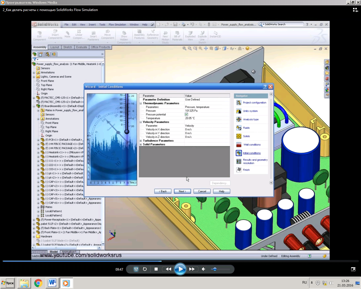Viewport: 361px width, 289px height.
Task: Click Smart Fasteners toolbar icon
Action: (x=93, y=36)
